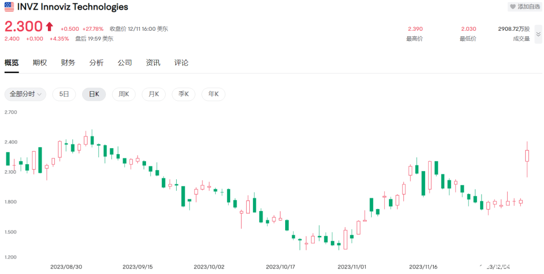Switch chart to 周K period
The image size is (544, 274).
pyautogui.click(x=123, y=94)
